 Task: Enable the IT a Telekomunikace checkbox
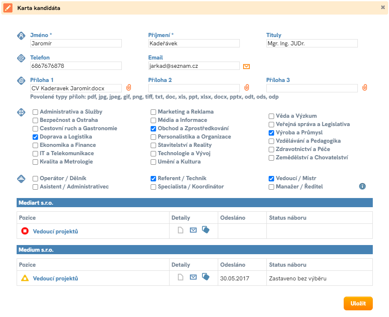click(x=36, y=154)
